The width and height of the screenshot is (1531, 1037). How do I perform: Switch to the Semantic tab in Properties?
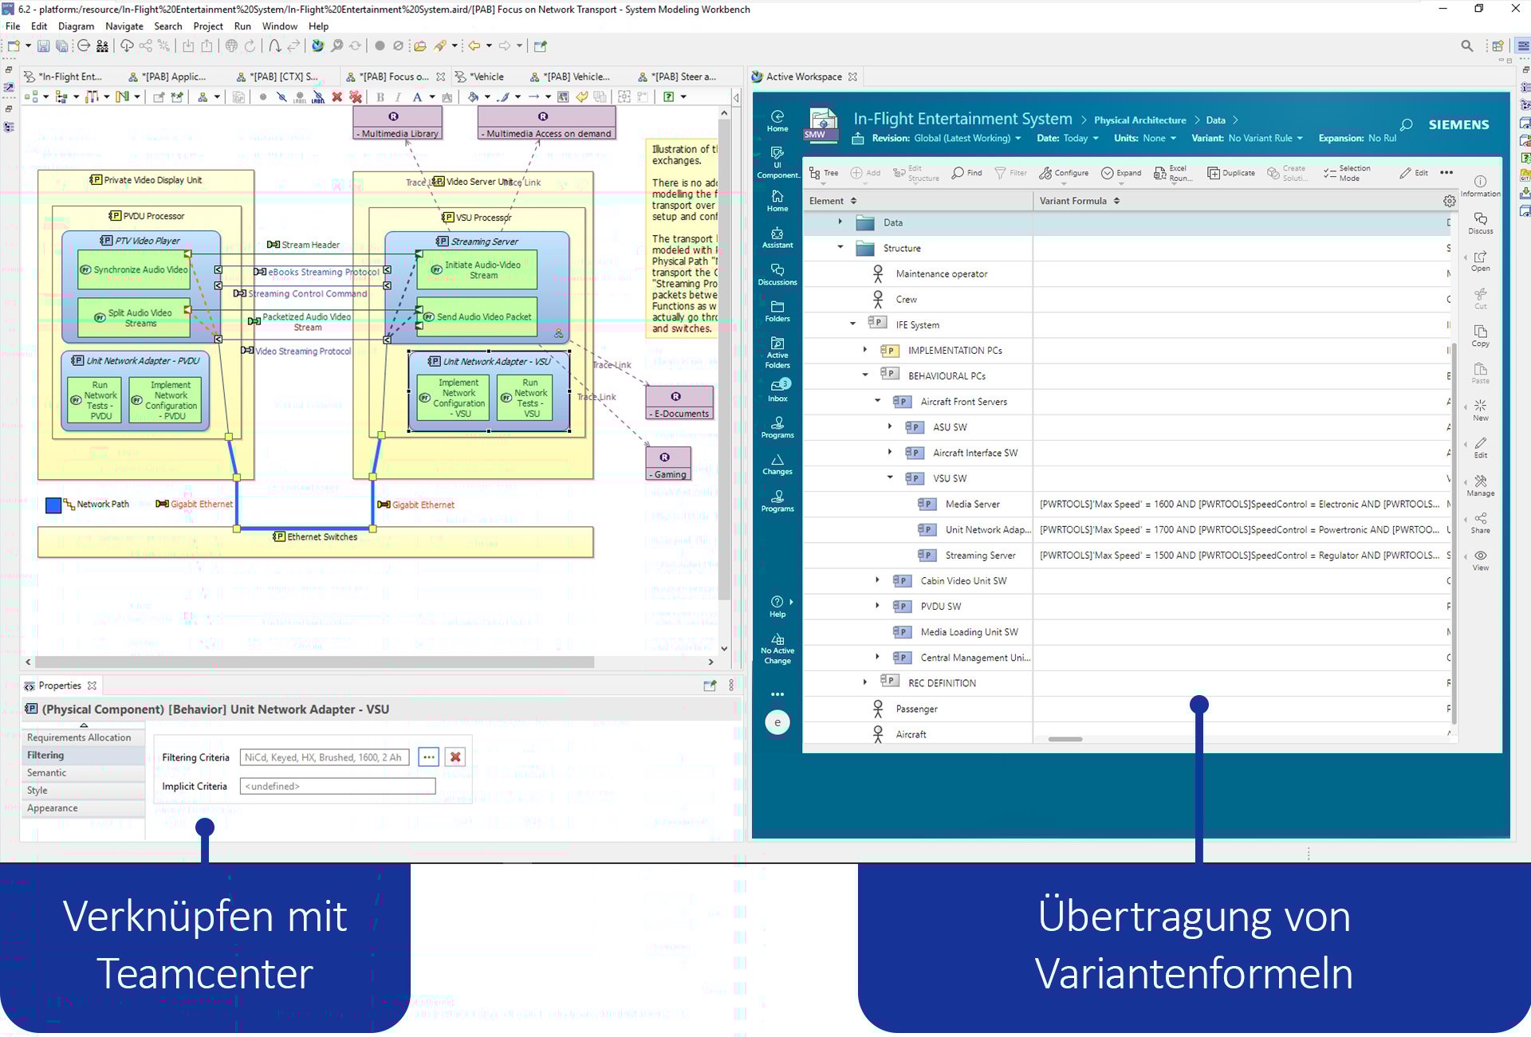coord(46,772)
